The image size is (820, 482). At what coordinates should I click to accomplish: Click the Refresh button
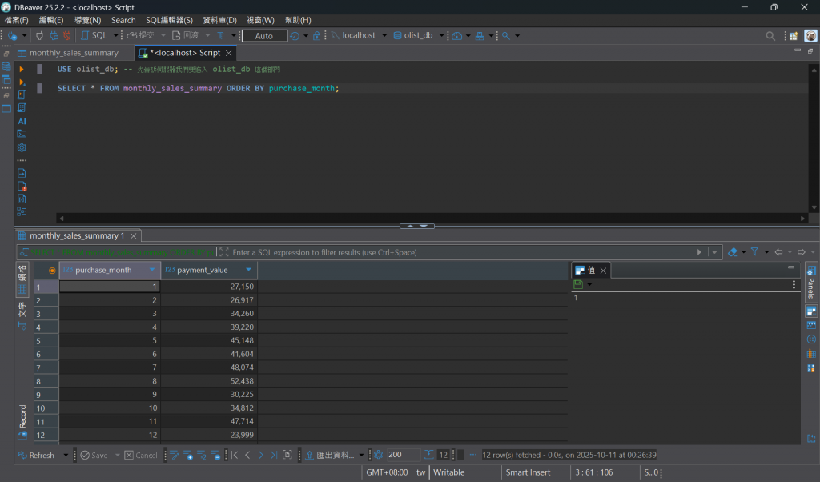36,456
